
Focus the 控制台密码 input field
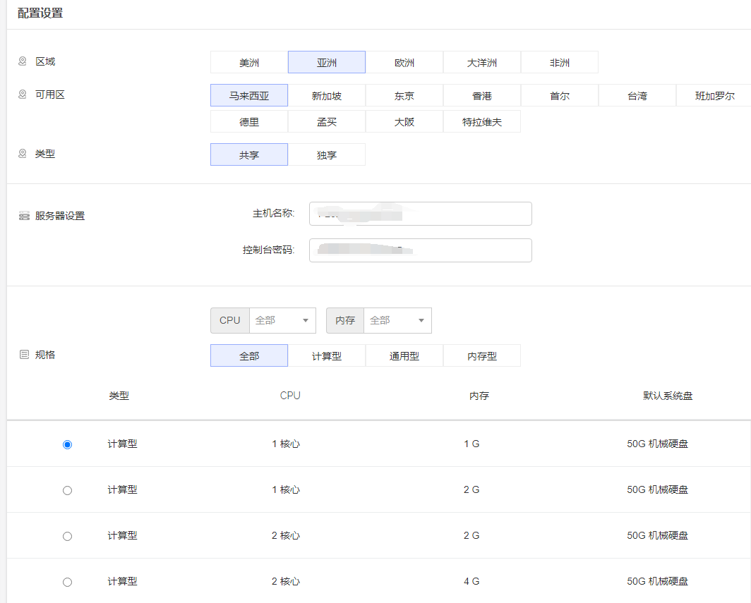420,250
